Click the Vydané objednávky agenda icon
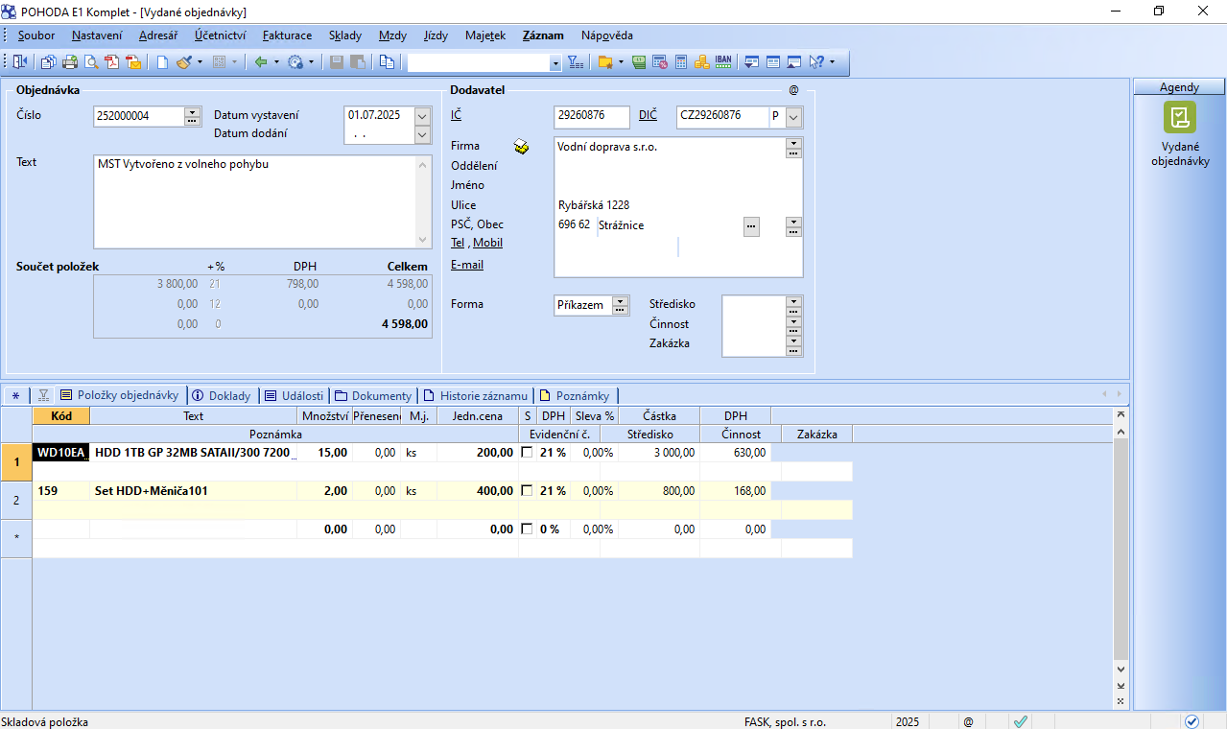Screen dimensions: 1227x729 (x=1179, y=118)
